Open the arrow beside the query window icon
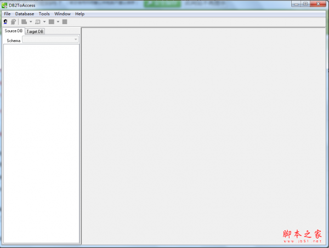 44,21
